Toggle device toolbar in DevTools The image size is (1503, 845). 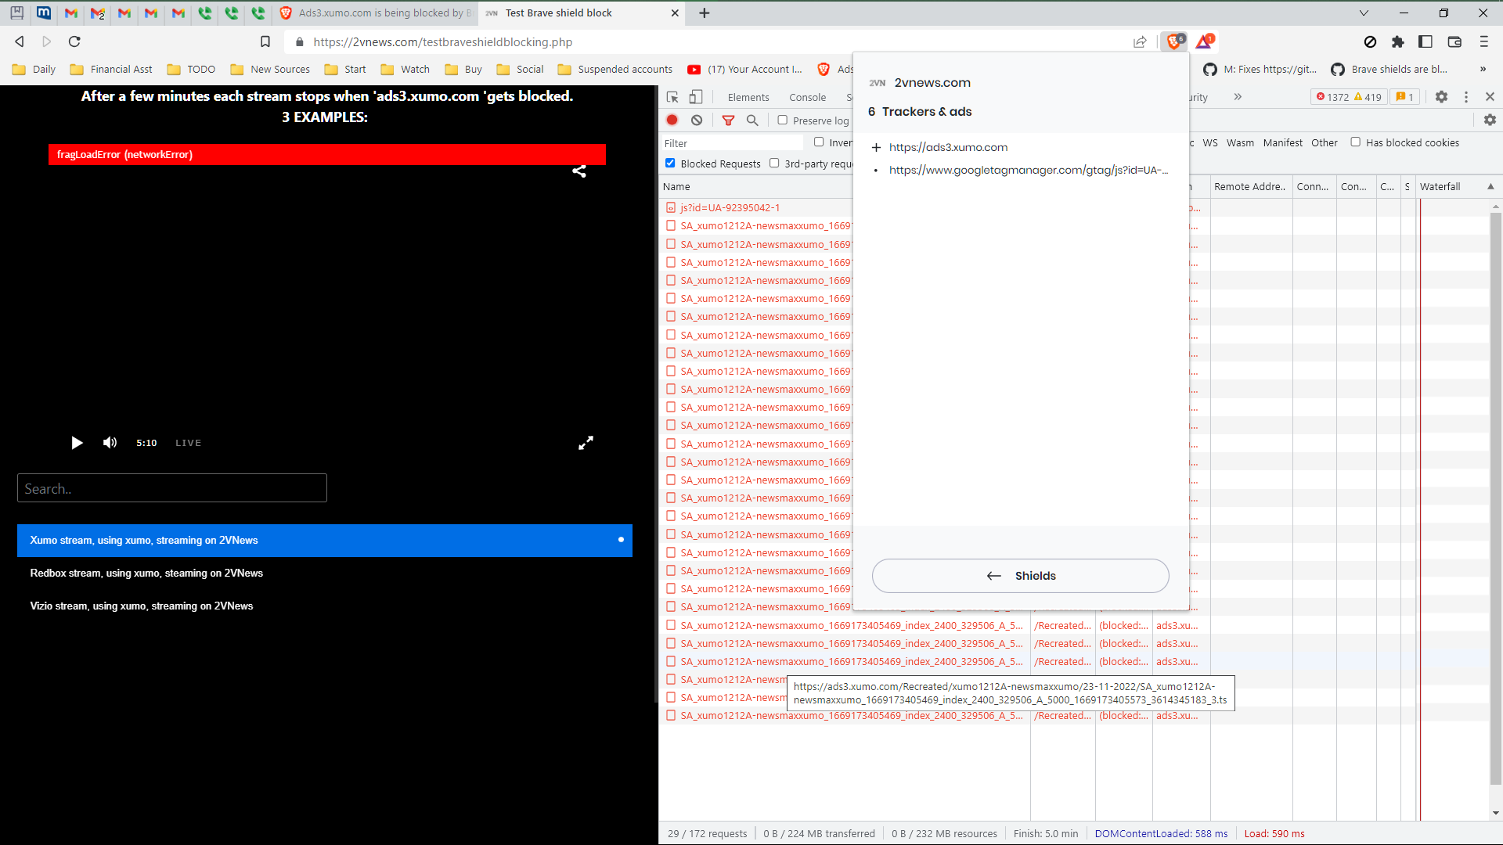696,97
